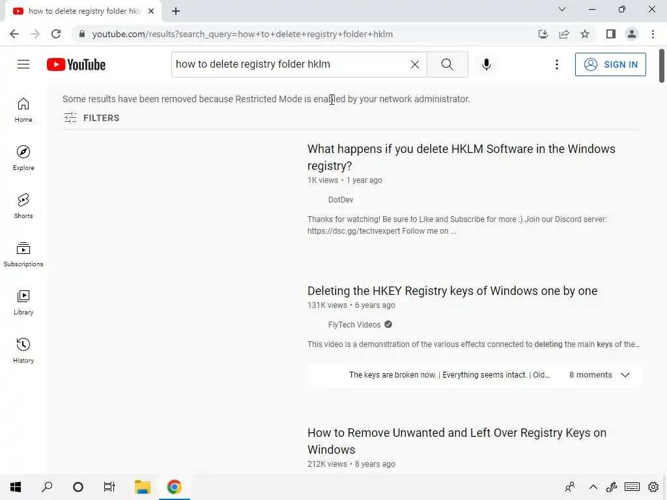
Task: Open touch keyboard from tray
Action: 632,487
